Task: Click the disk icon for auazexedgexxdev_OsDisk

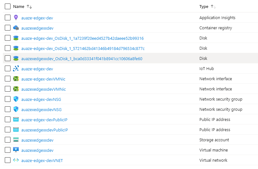Action: click(16, 58)
